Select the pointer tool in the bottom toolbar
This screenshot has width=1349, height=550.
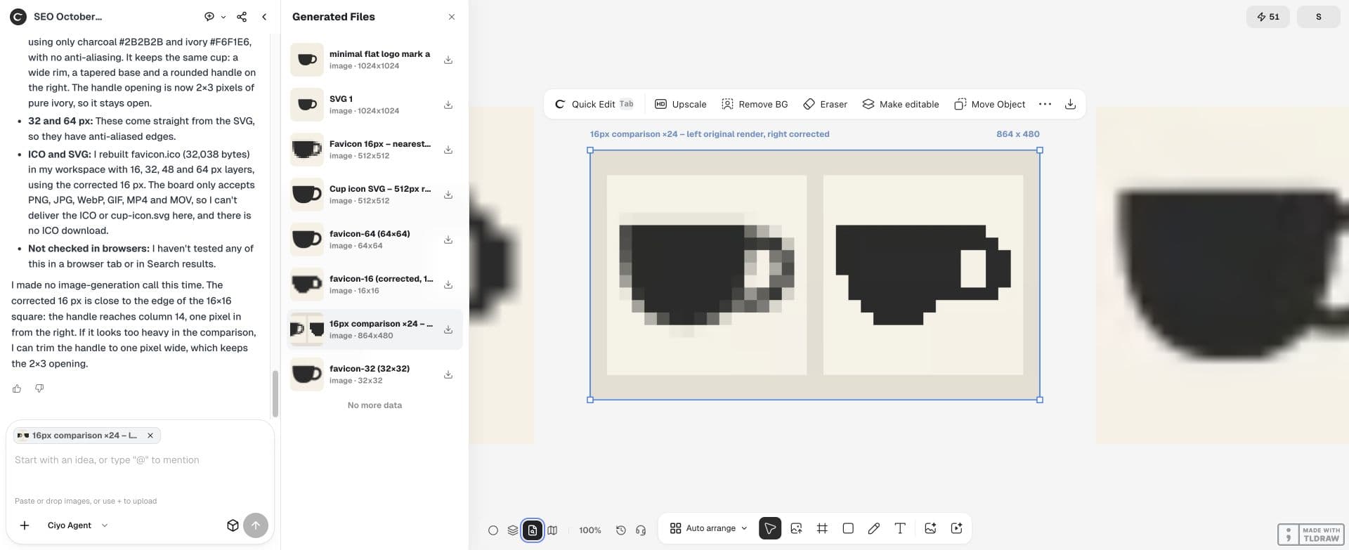(770, 528)
